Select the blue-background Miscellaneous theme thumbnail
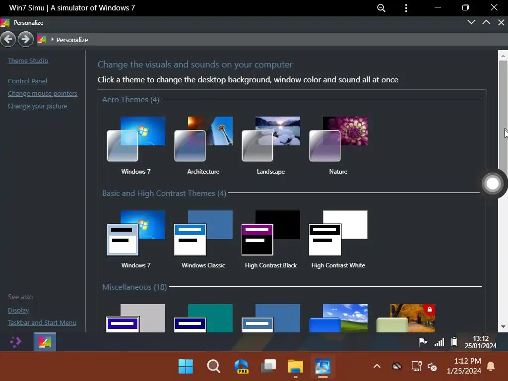Image resolution: width=508 pixels, height=381 pixels. [x=270, y=318]
